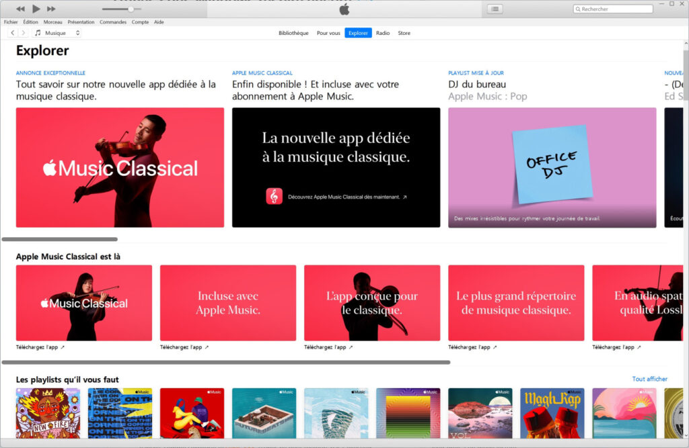Screen dimensions: 689x448
Task: Switch to the Bibliothèque tab
Action: point(293,33)
